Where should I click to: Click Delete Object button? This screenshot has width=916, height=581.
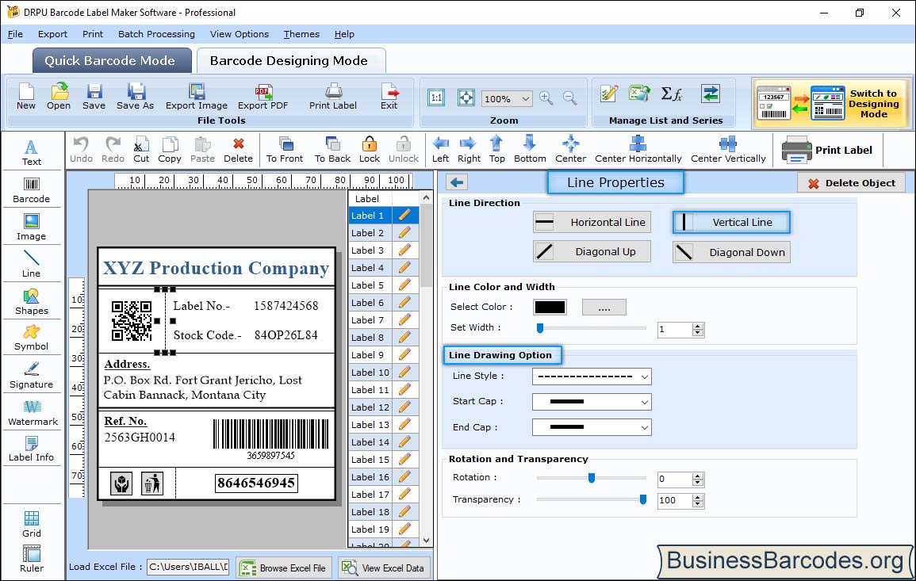tap(851, 183)
